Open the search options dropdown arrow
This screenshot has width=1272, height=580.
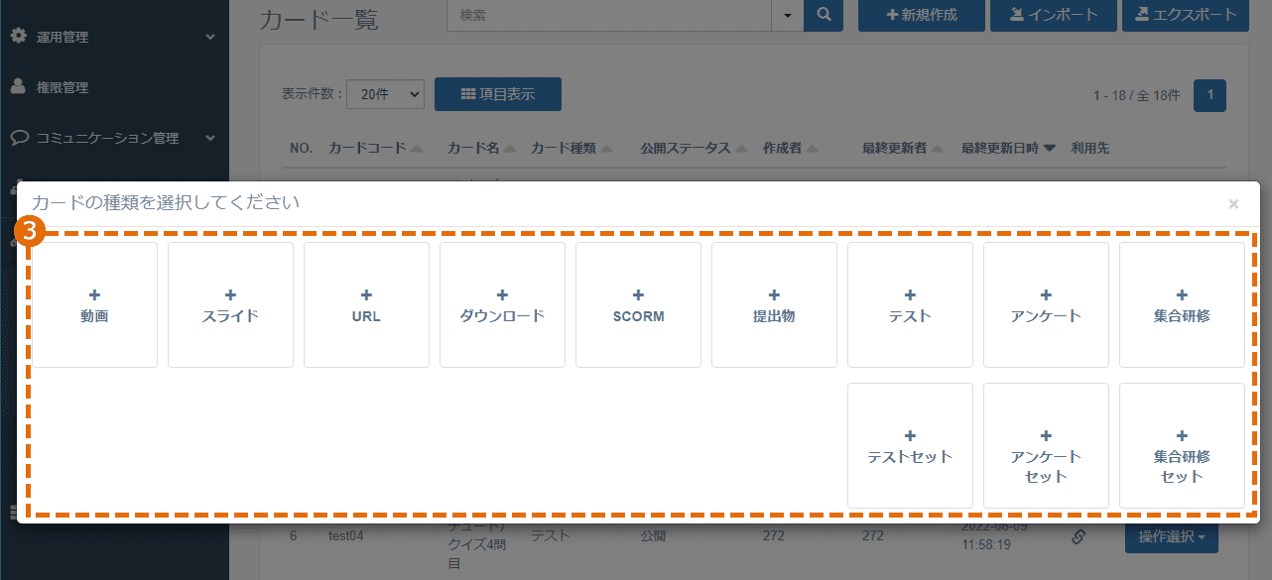(x=788, y=15)
